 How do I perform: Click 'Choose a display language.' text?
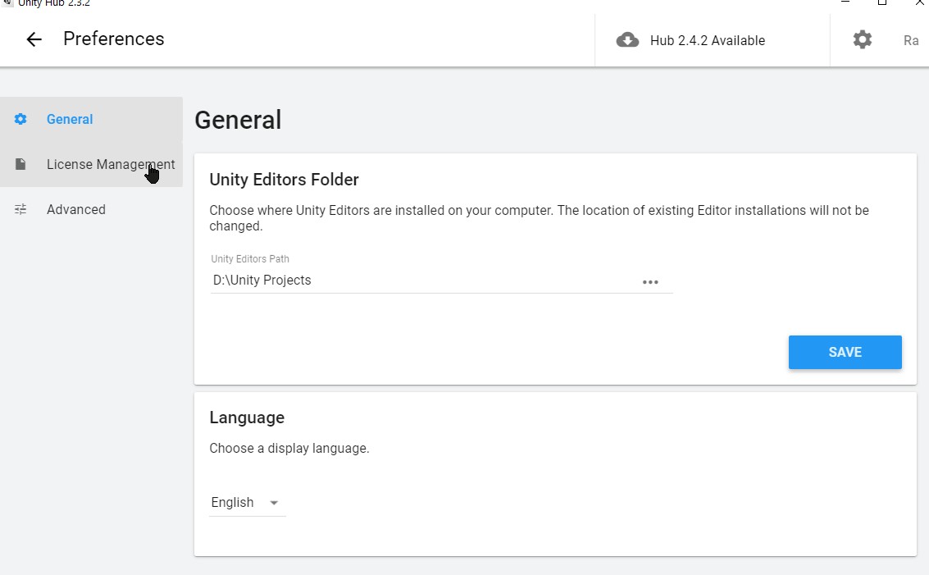point(289,449)
